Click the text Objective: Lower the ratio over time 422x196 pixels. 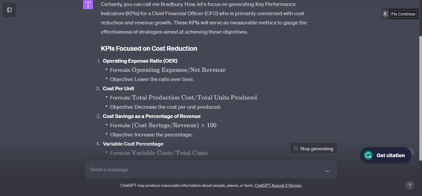(x=152, y=79)
